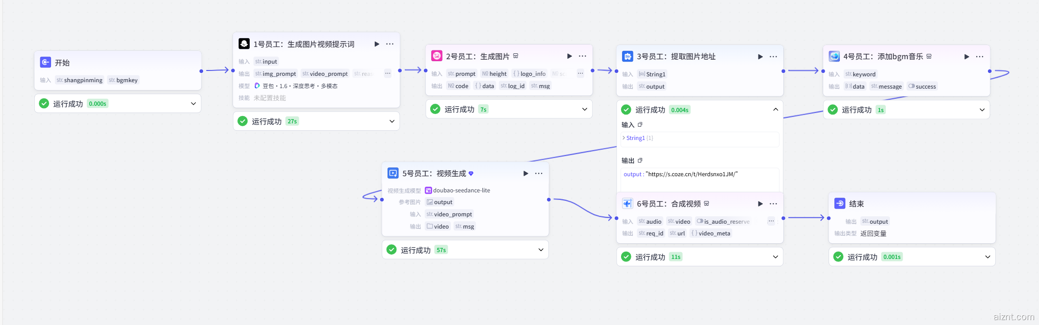
Task: Show hidden inputs of 2号员工 via ellipsis
Action: (580, 73)
